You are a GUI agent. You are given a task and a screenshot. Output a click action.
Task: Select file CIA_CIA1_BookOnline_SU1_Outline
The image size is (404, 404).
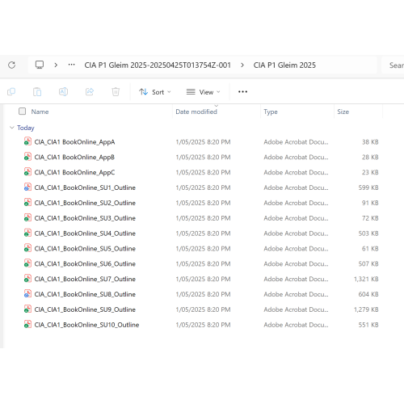pyautogui.click(x=85, y=187)
